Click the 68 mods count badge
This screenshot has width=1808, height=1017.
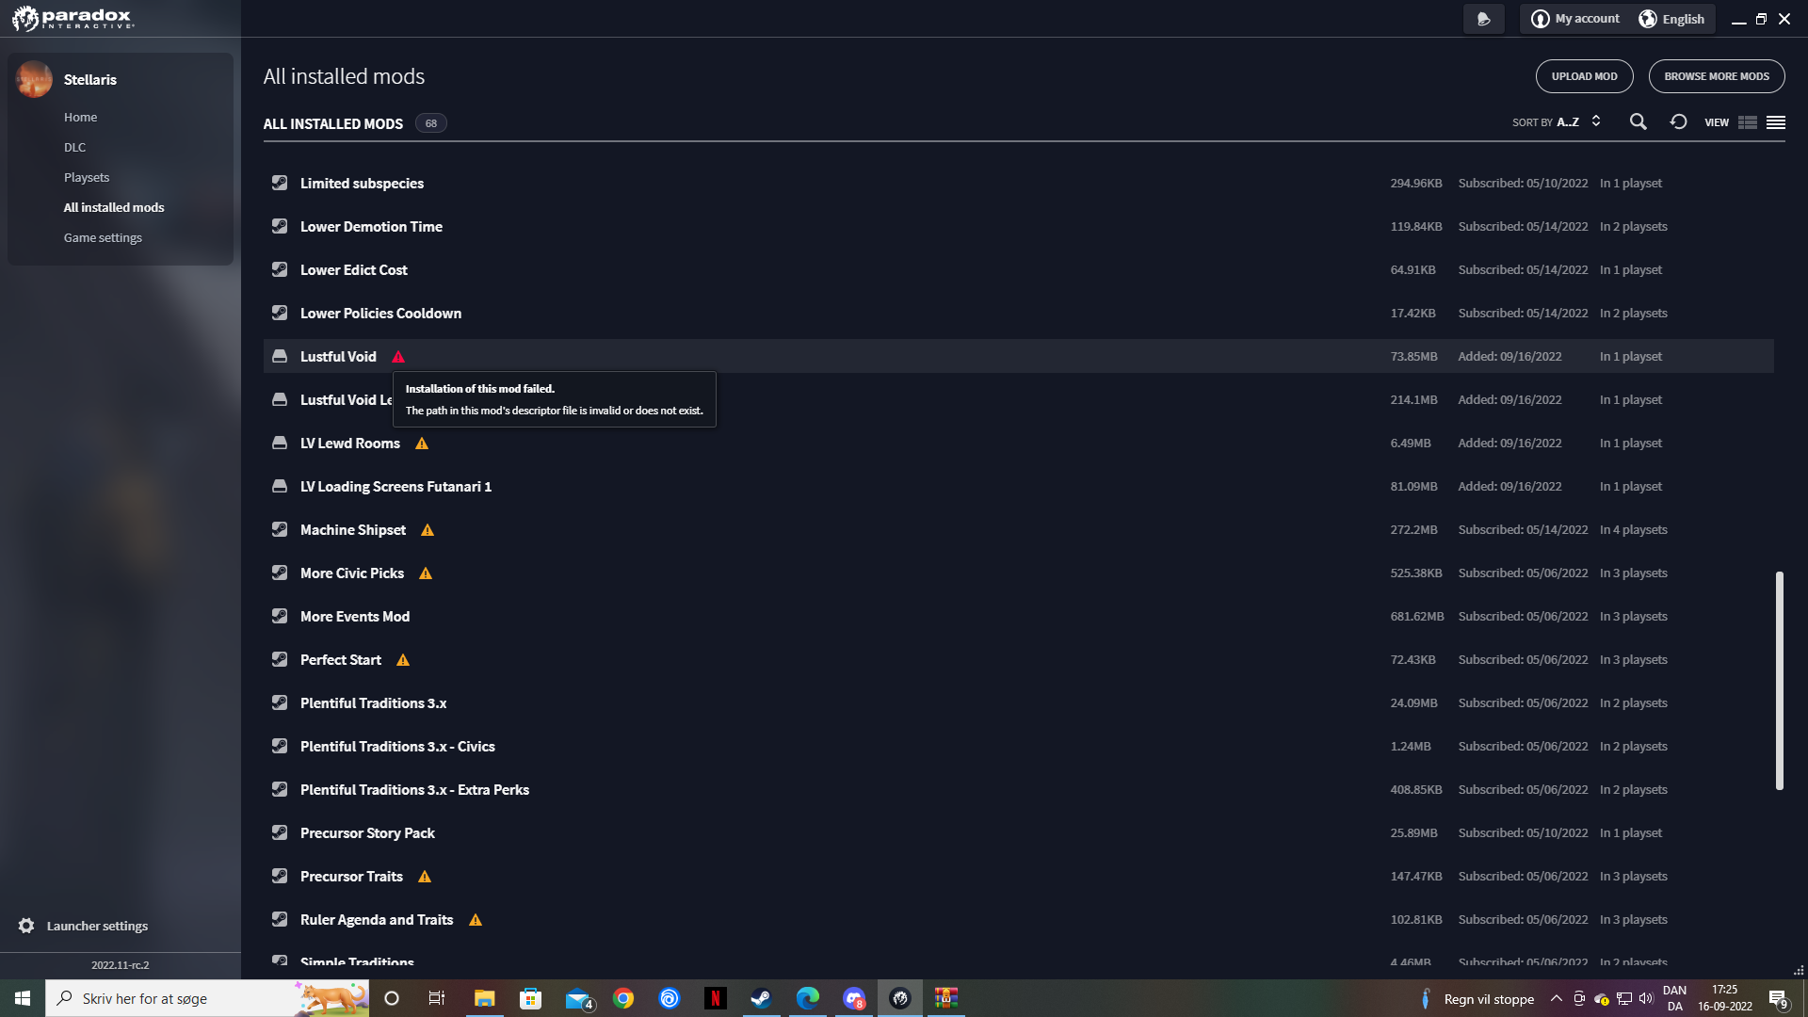pos(431,123)
